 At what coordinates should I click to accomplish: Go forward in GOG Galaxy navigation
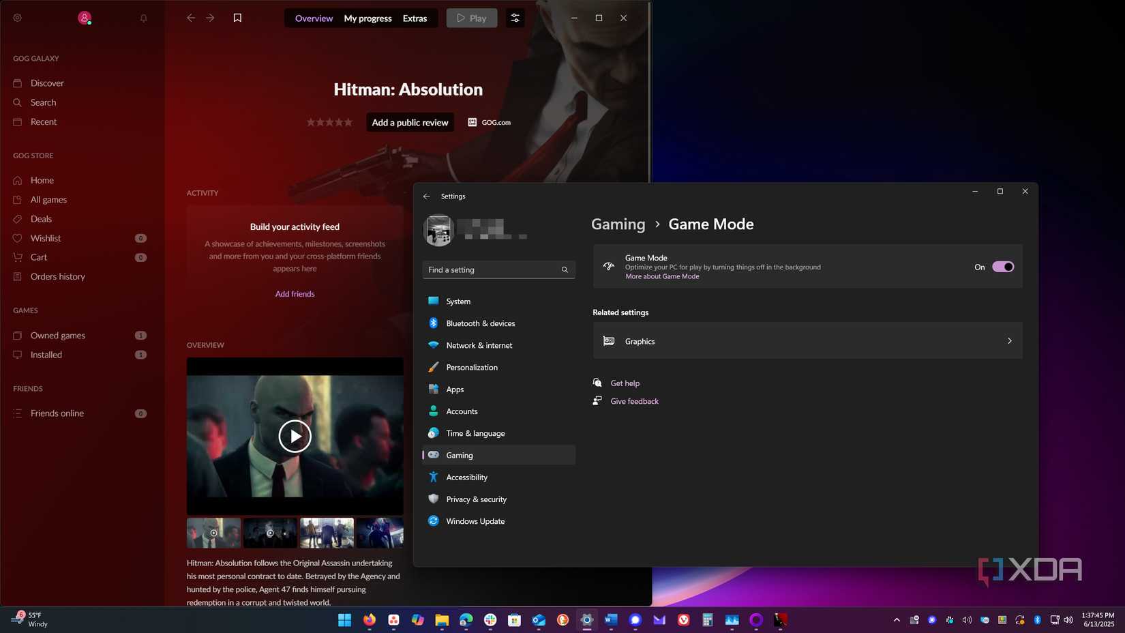(x=211, y=18)
